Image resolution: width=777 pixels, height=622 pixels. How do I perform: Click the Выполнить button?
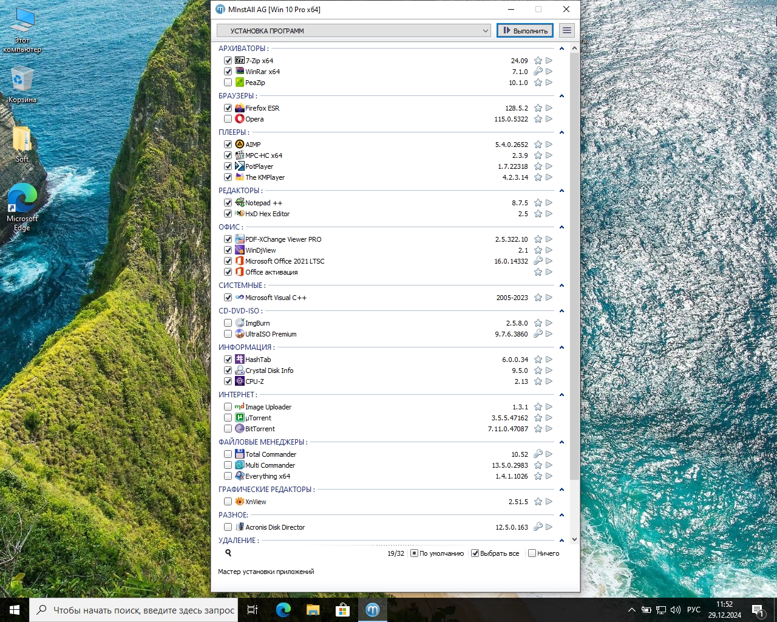[525, 30]
